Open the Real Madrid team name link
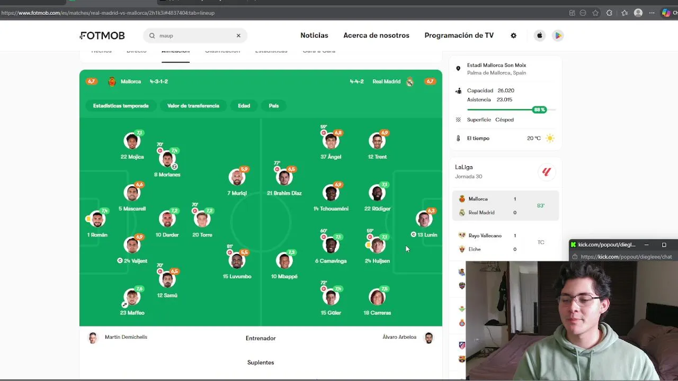The image size is (678, 381). point(386,81)
